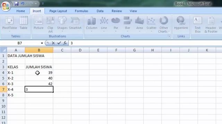Go to the Formulas tab
This screenshot has width=222, height=124.
point(82,11)
